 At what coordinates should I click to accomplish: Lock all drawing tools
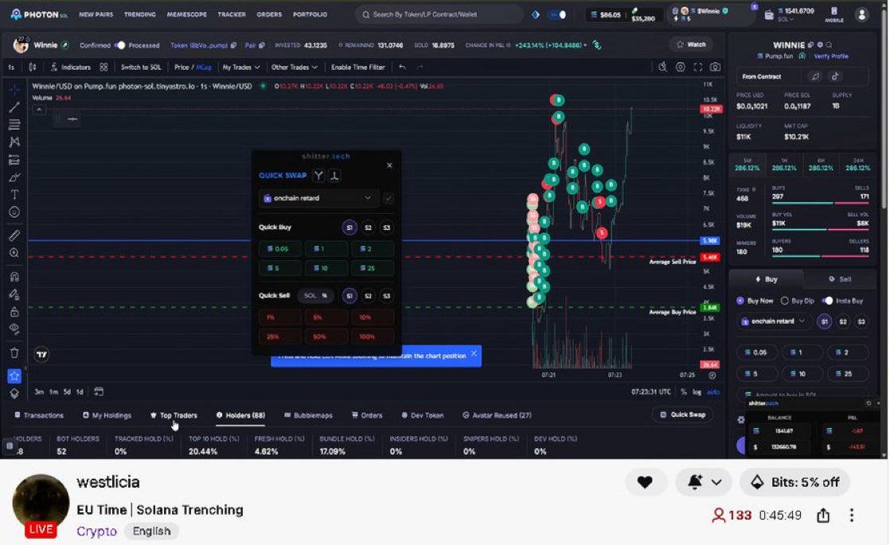pos(14,312)
